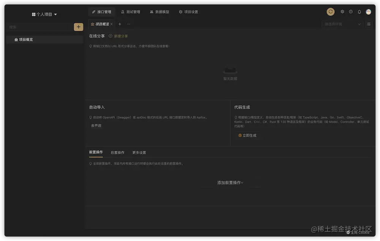The height and width of the screenshot is (241, 380).
Task: Click the help question mark icon
Action: click(350, 12)
